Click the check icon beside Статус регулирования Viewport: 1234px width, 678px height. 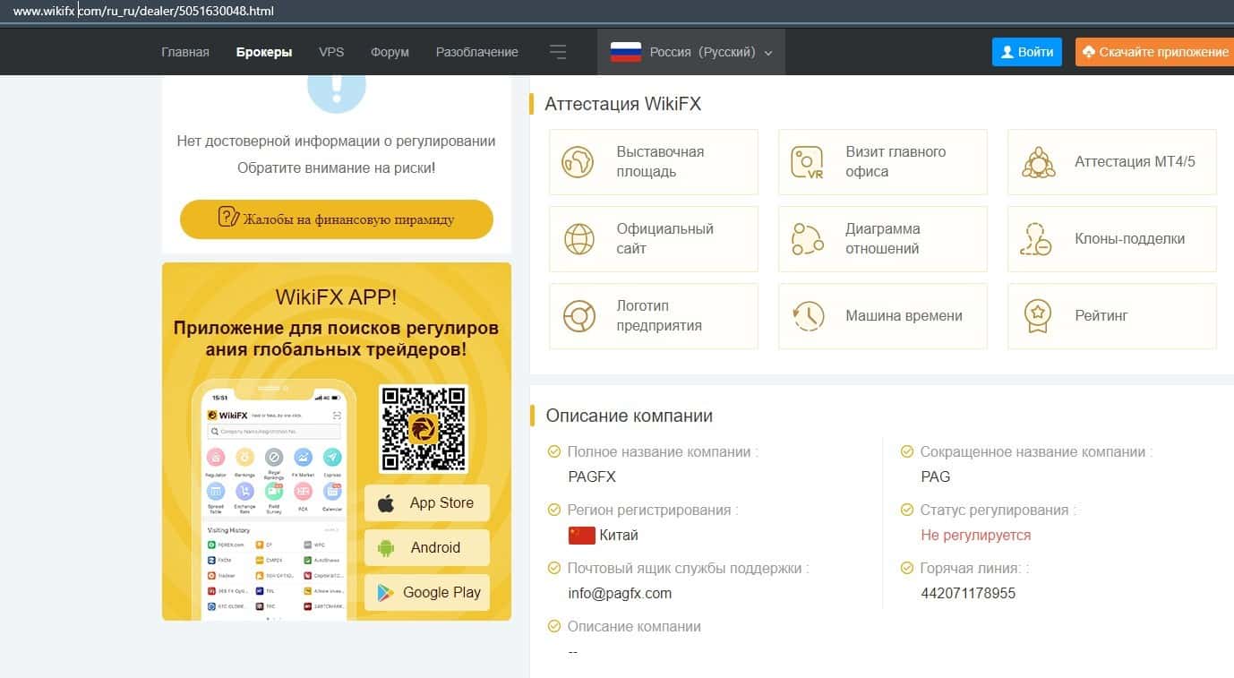pos(907,511)
